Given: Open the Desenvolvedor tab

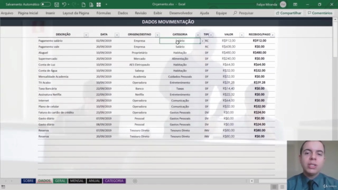Looking at the screenshot, I should click(x=181, y=13).
